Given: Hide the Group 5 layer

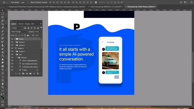Looking at the screenshot, I should point(12,45).
